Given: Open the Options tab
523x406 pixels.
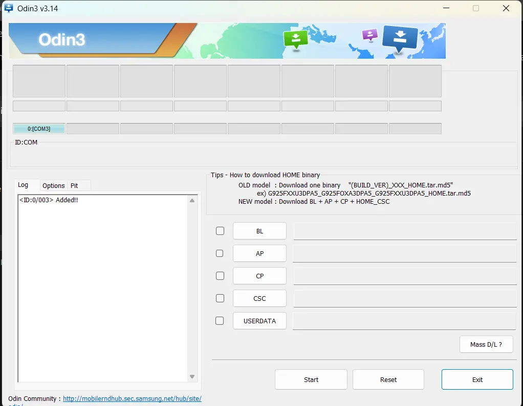Looking at the screenshot, I should click(x=53, y=185).
